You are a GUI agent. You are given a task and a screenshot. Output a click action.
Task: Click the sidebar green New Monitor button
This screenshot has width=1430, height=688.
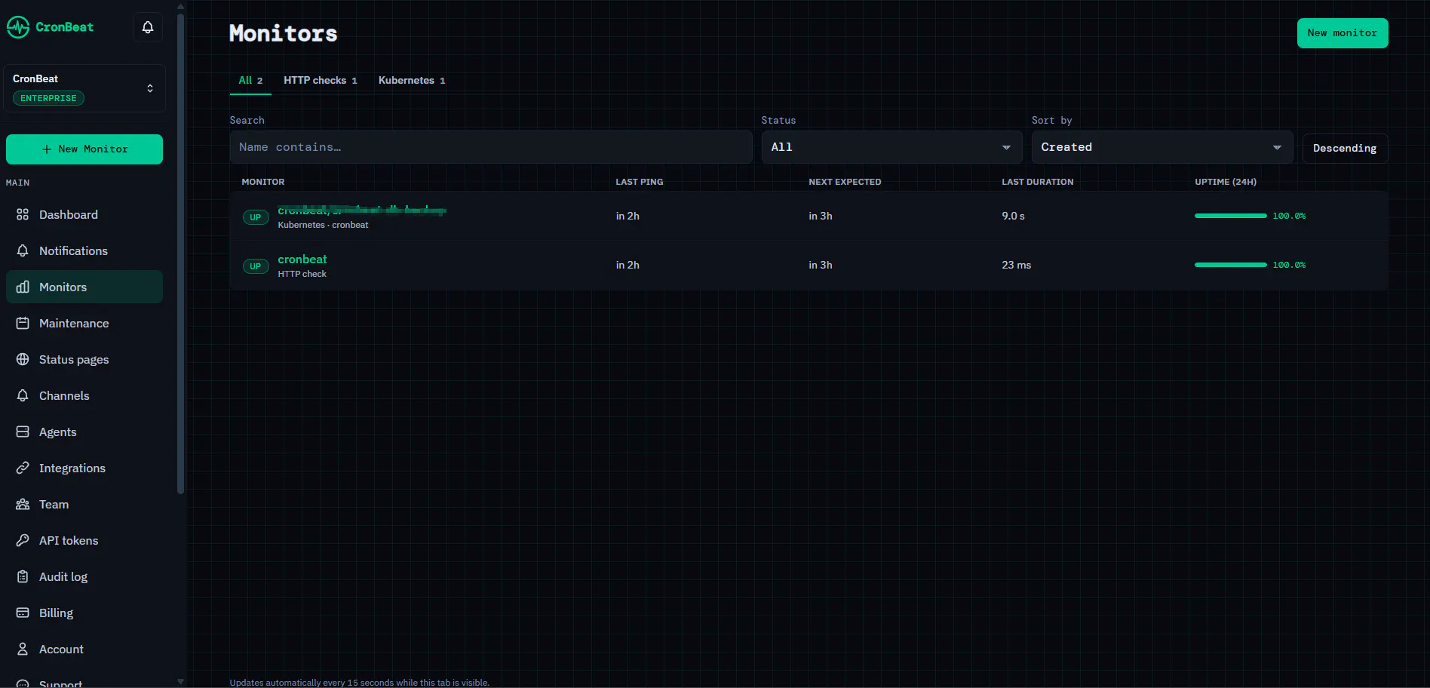(x=84, y=149)
